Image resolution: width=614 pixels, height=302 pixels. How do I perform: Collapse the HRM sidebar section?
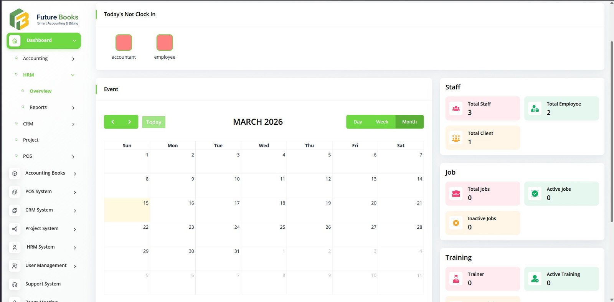(x=73, y=75)
